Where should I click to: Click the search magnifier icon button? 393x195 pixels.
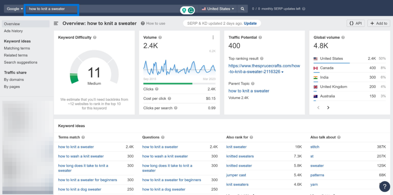242,9
